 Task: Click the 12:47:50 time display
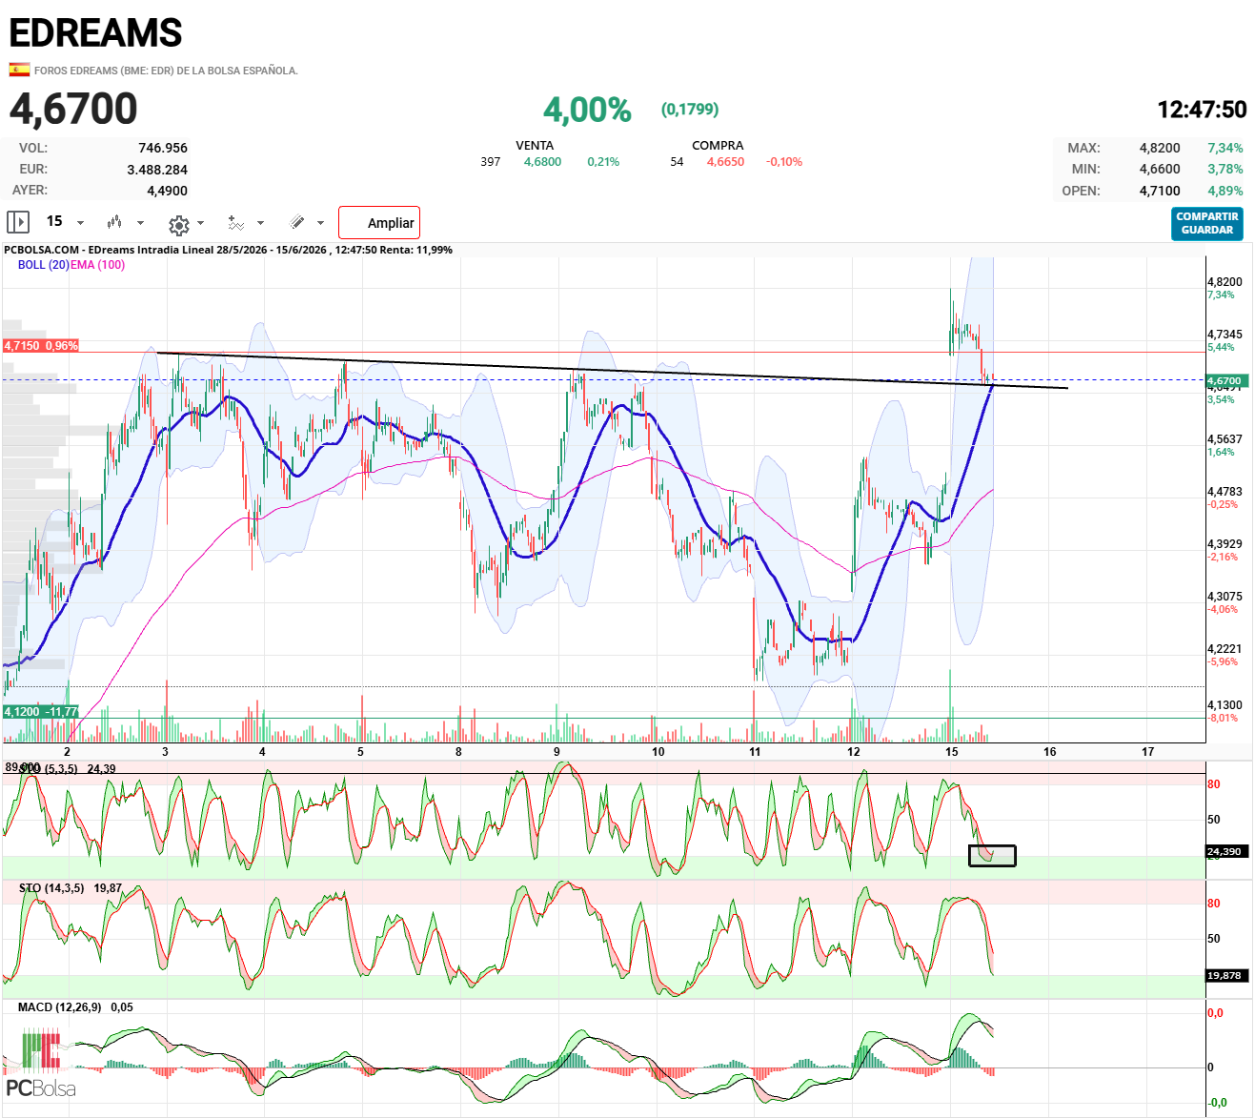click(1202, 110)
